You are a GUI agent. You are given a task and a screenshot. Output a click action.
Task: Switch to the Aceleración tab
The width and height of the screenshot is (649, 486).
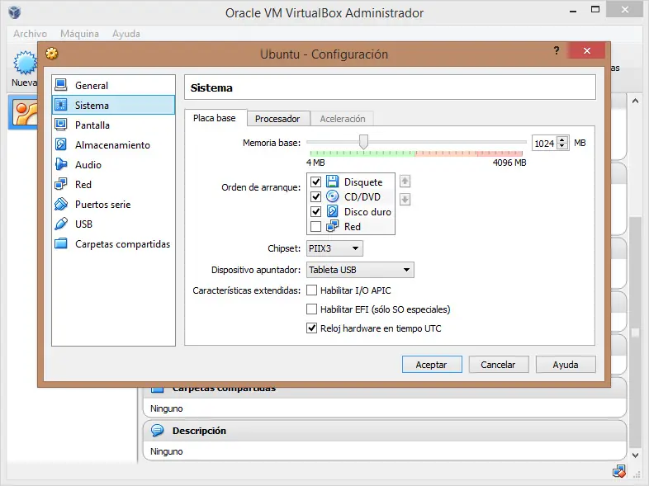tap(343, 119)
